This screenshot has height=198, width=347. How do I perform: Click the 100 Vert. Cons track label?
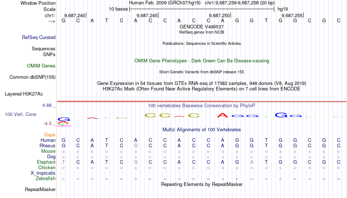click(20, 114)
